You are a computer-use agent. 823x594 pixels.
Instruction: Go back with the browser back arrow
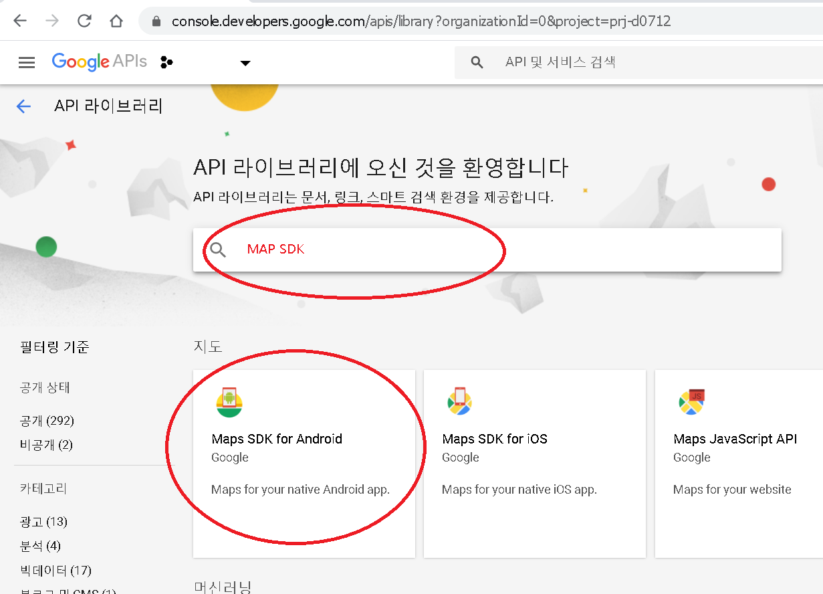(20, 21)
